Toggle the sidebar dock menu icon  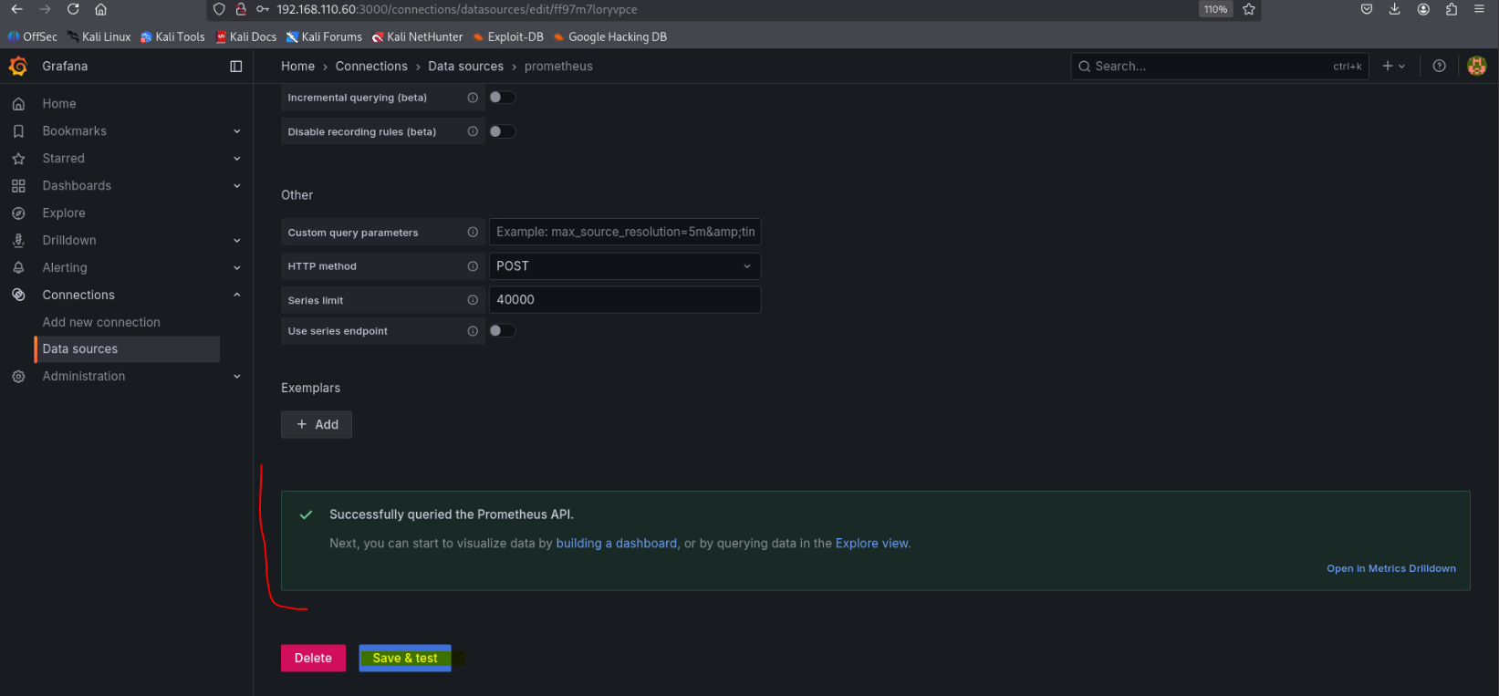click(235, 67)
